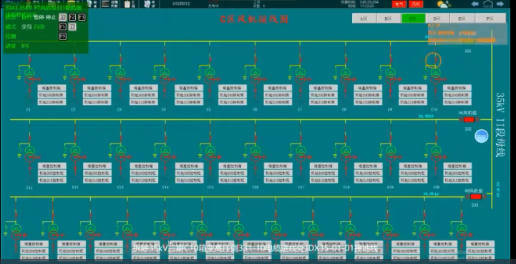Open the C1 tower base control box
Image resolution: width=516 pixels, height=264 pixels.
coord(52,88)
